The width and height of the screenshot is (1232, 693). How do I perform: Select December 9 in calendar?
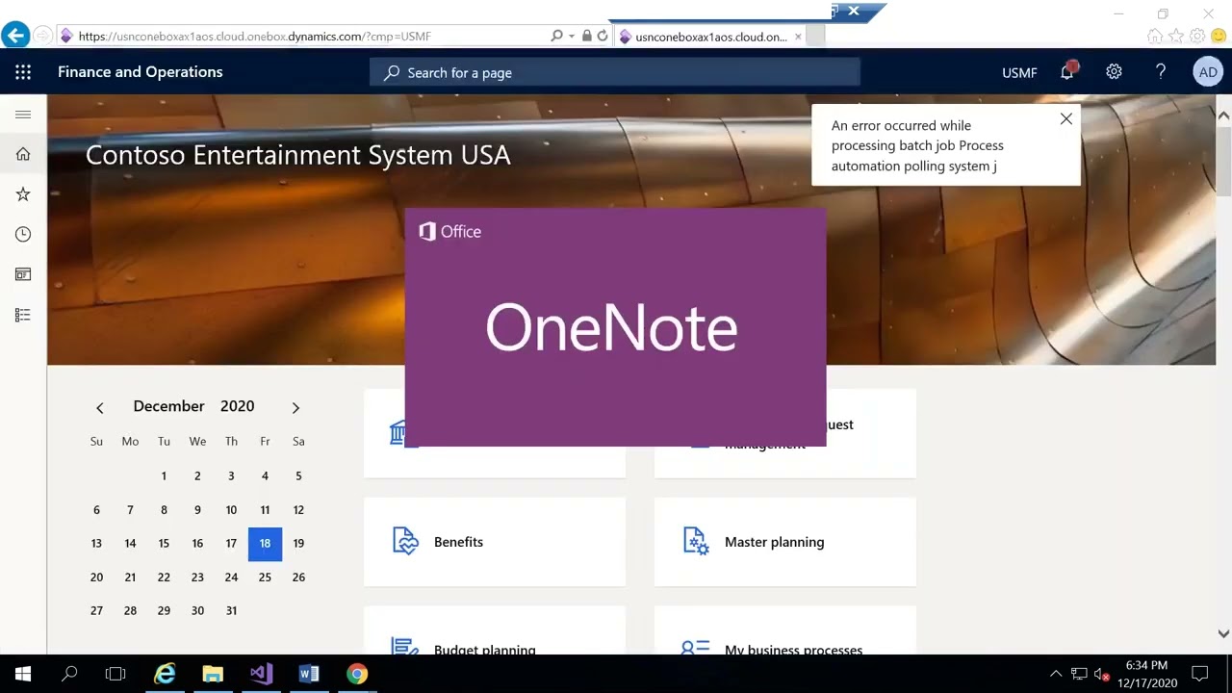tap(197, 509)
